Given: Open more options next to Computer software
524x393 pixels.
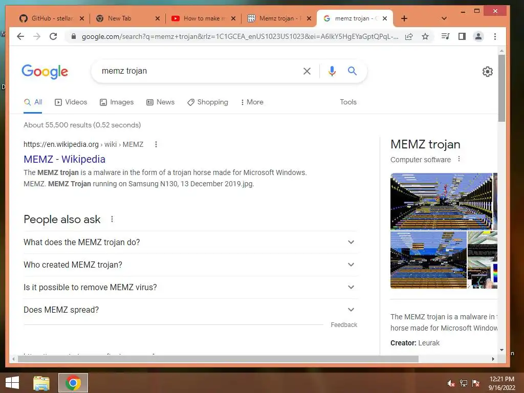Looking at the screenshot, I should click(459, 159).
